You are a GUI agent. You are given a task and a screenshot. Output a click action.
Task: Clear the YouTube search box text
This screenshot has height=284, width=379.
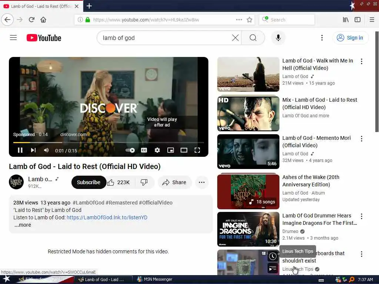click(x=235, y=38)
